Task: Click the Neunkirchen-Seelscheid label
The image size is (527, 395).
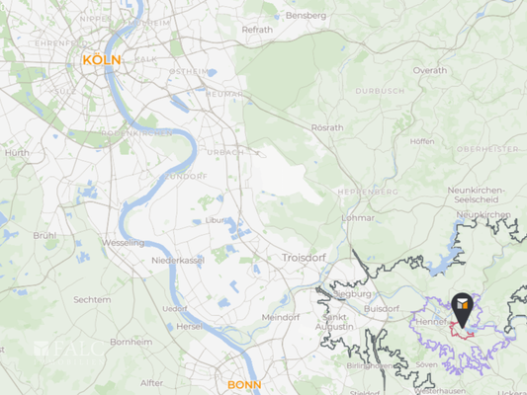Action: click(x=477, y=195)
